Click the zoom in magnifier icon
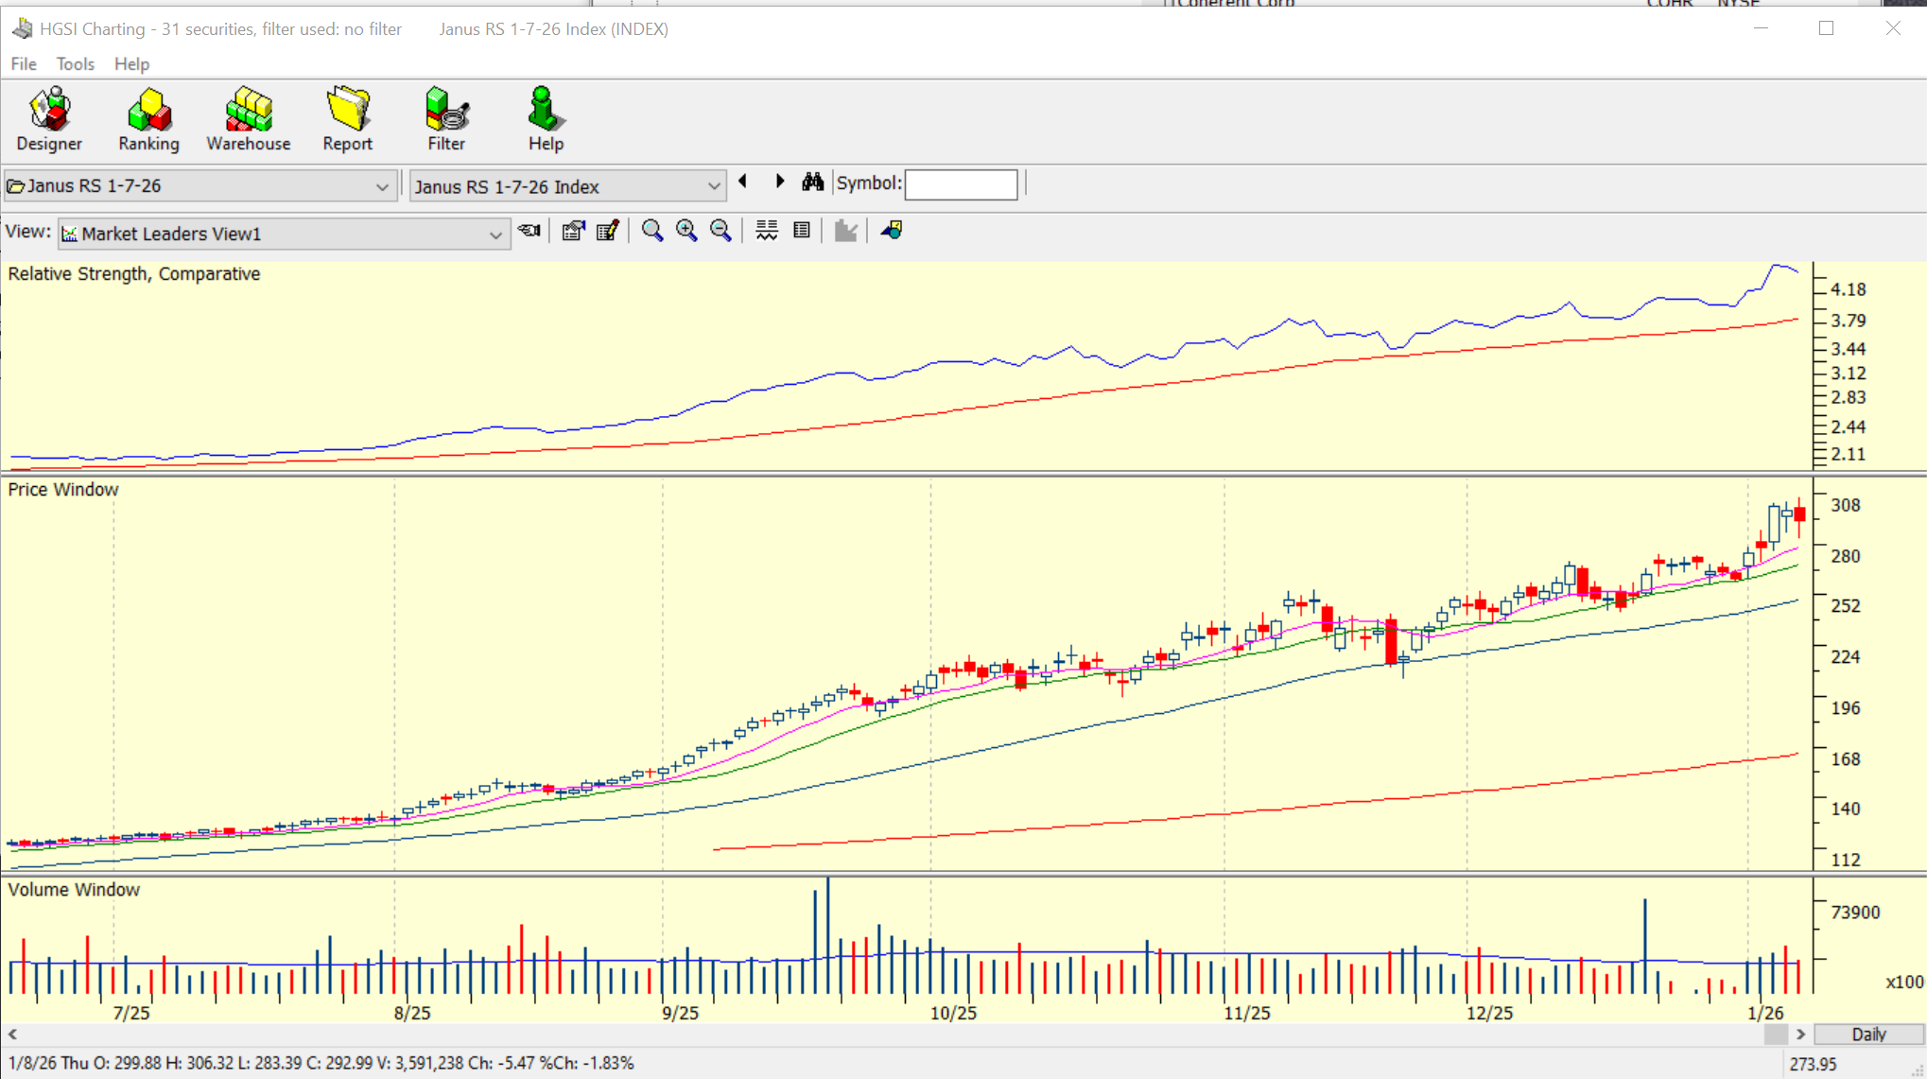 (686, 231)
